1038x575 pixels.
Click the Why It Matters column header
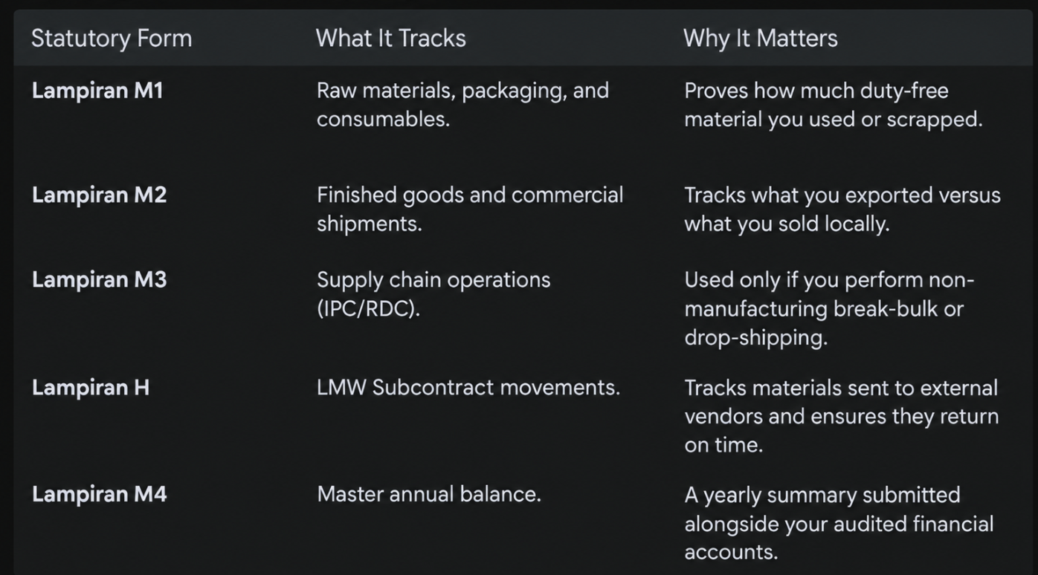(x=761, y=38)
